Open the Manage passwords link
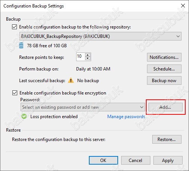 click(126, 117)
